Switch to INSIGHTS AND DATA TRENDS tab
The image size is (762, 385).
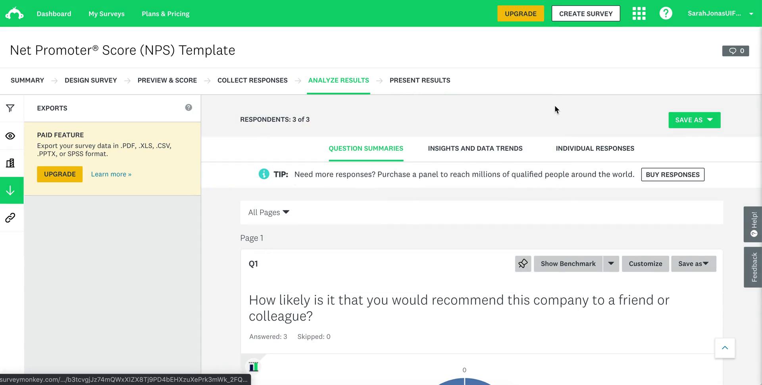point(475,148)
